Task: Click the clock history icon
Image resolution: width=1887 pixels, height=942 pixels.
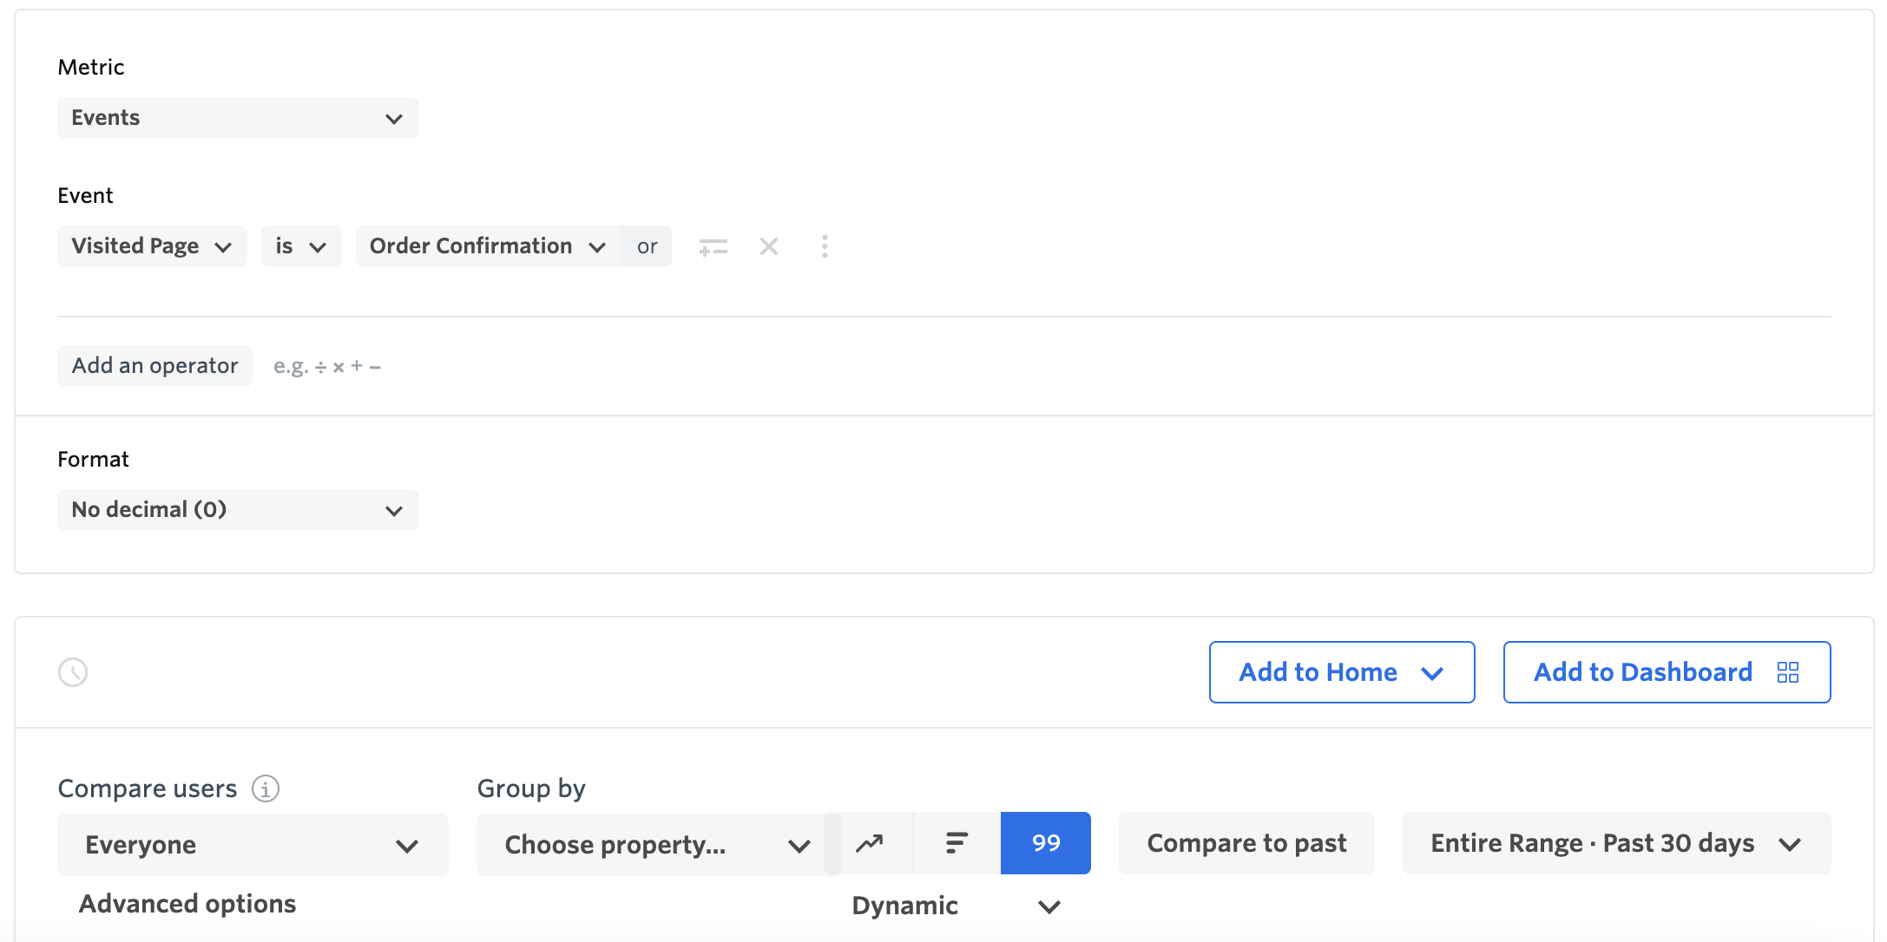Action: point(73,672)
